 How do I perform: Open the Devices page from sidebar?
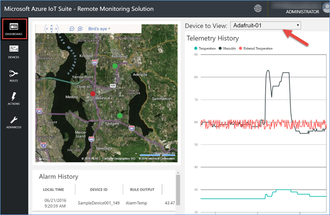[13, 51]
